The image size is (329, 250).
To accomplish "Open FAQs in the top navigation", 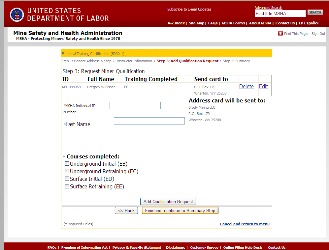I will coord(213,23).
